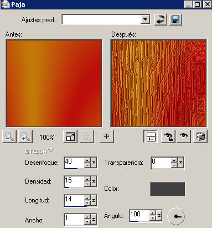Screen dimensions: 212x228
Task: Toggle the auto proof eye-with-lock icon
Action: [168, 136]
